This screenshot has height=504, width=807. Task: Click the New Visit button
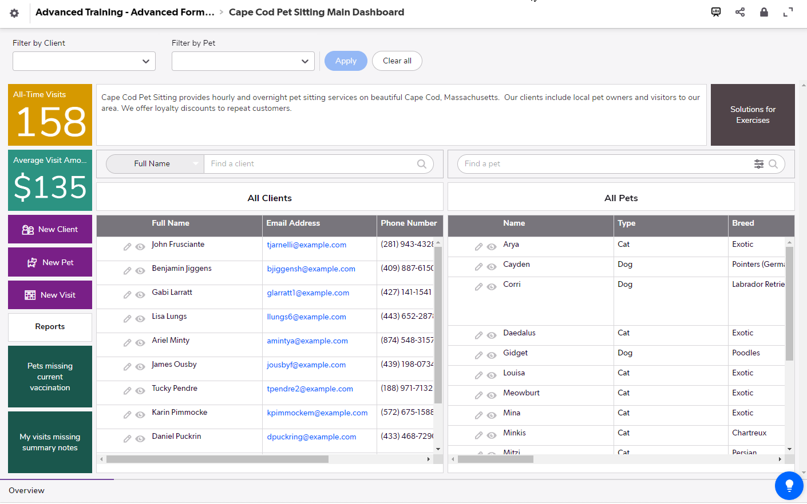point(50,295)
